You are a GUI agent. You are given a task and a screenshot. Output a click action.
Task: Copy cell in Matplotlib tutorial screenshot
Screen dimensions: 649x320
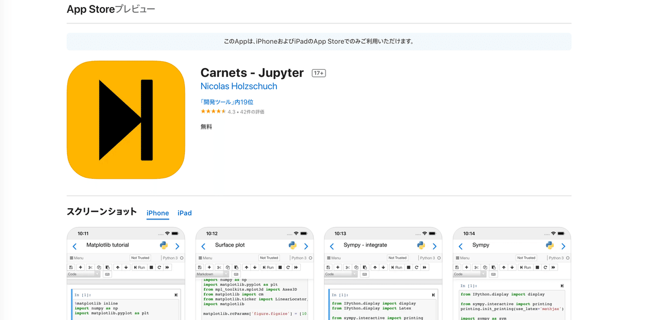[x=99, y=268]
